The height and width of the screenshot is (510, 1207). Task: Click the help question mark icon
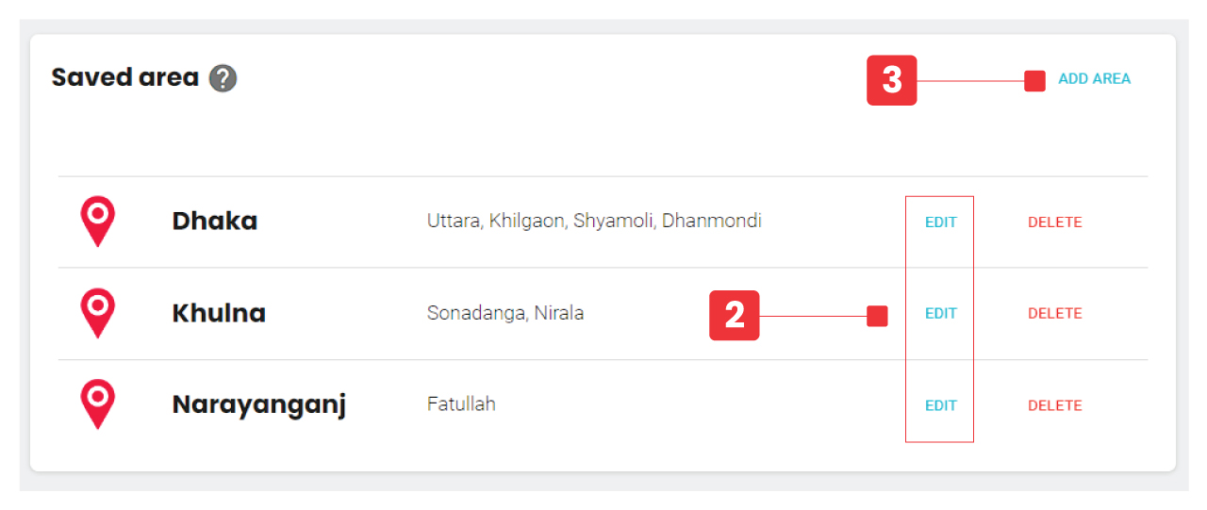(x=223, y=78)
